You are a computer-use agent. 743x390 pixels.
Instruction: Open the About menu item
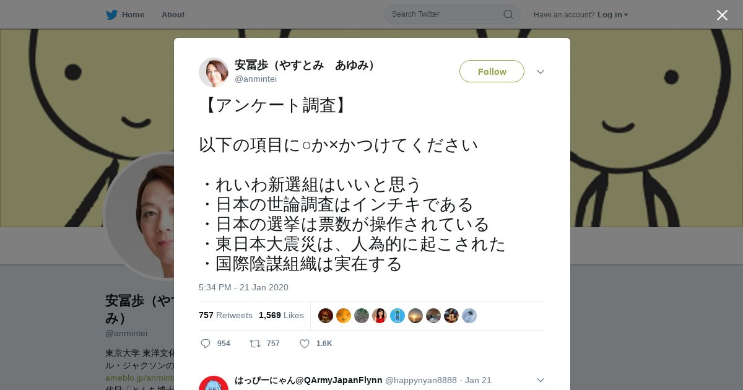pos(173,15)
